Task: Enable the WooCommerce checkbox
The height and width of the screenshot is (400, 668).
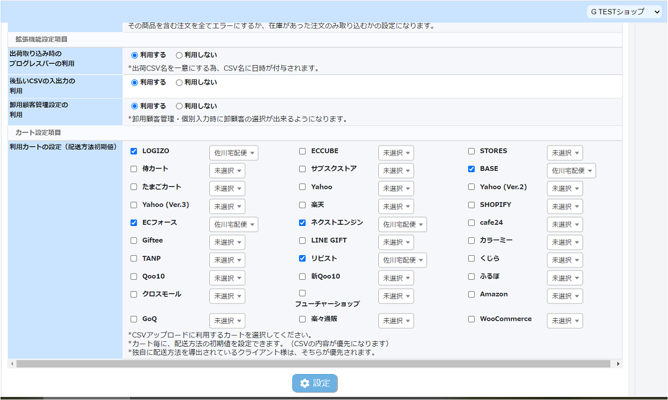Action: coord(471,319)
